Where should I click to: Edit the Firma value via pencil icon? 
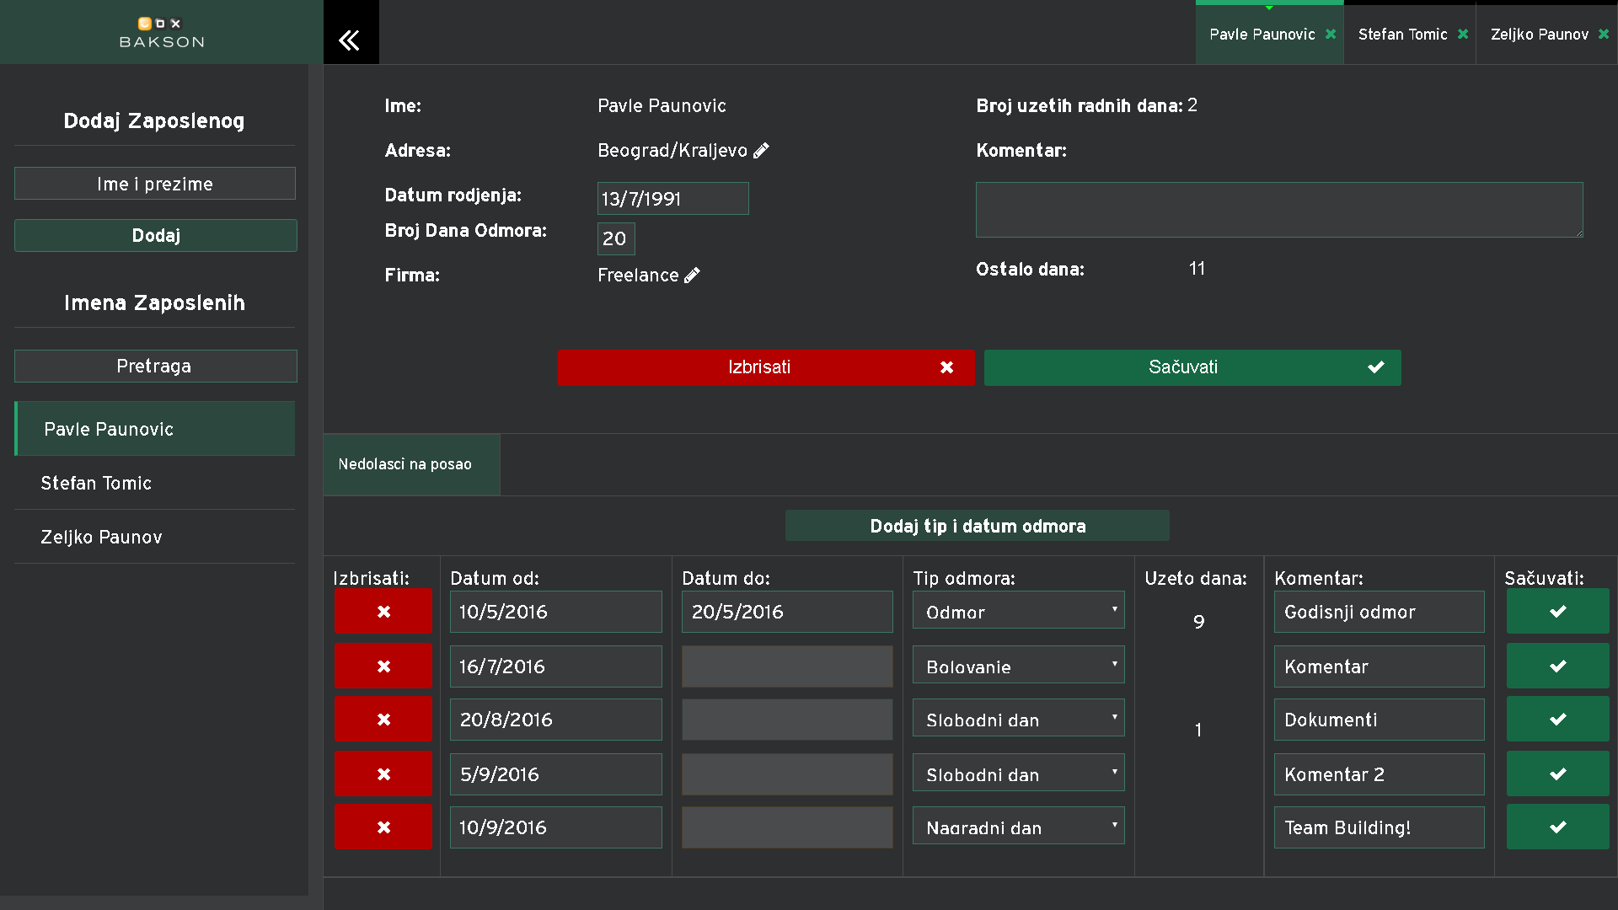692,276
